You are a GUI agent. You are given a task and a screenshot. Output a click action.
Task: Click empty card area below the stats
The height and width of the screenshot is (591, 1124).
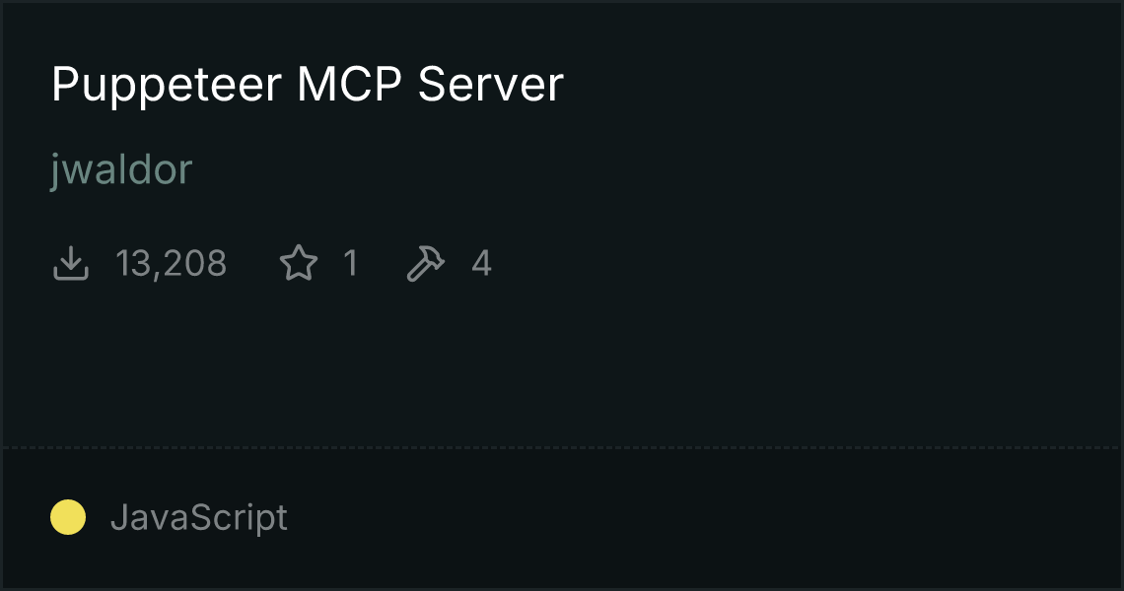pyautogui.click(x=562, y=365)
